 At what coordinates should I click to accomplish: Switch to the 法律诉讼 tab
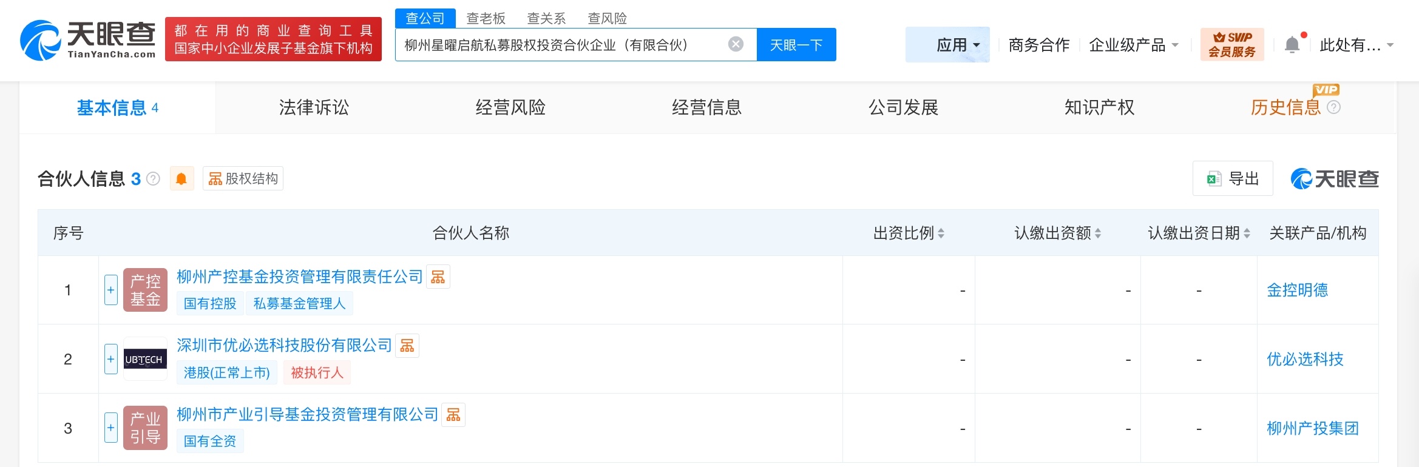point(314,107)
